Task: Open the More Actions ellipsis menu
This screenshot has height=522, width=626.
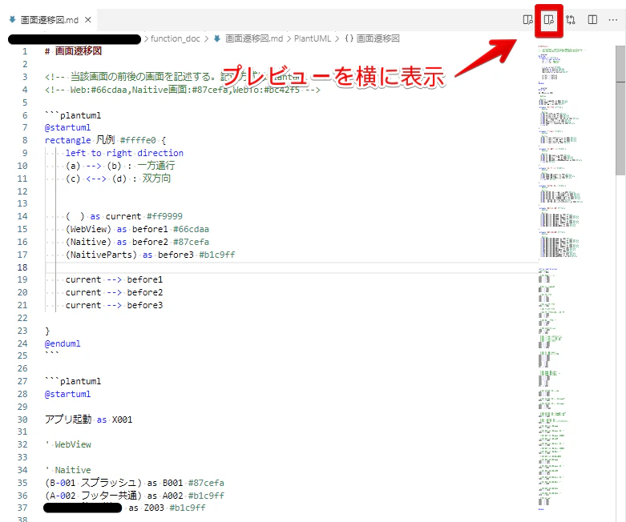Action: point(613,19)
